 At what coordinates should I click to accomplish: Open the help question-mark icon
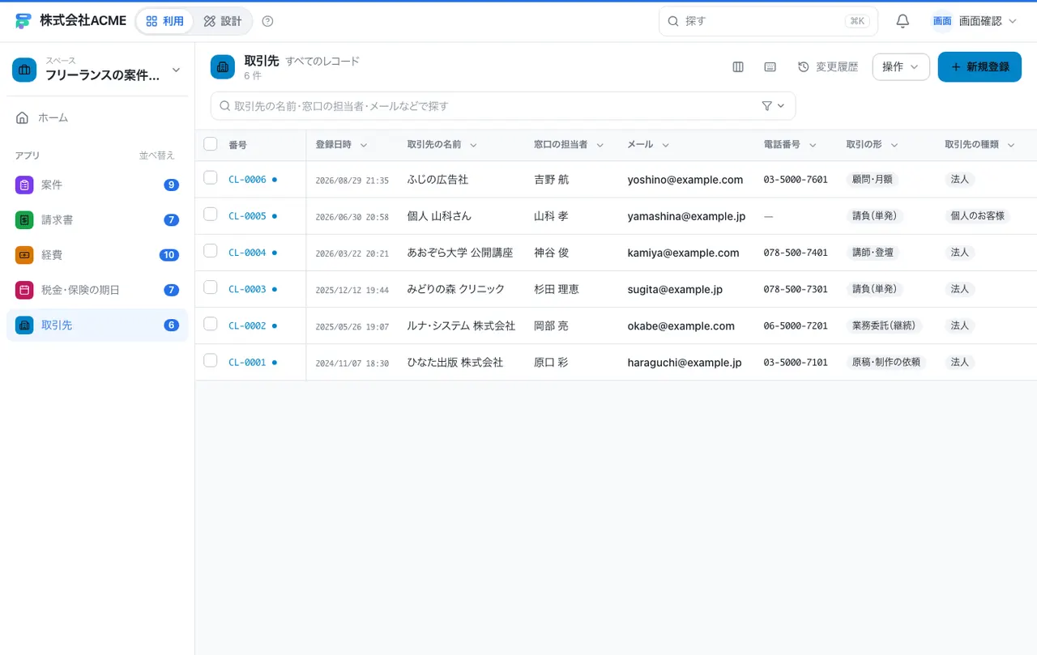[x=268, y=21]
